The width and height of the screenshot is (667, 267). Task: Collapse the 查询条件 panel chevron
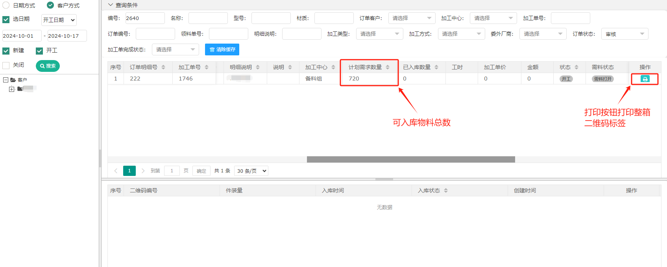pos(111,5)
